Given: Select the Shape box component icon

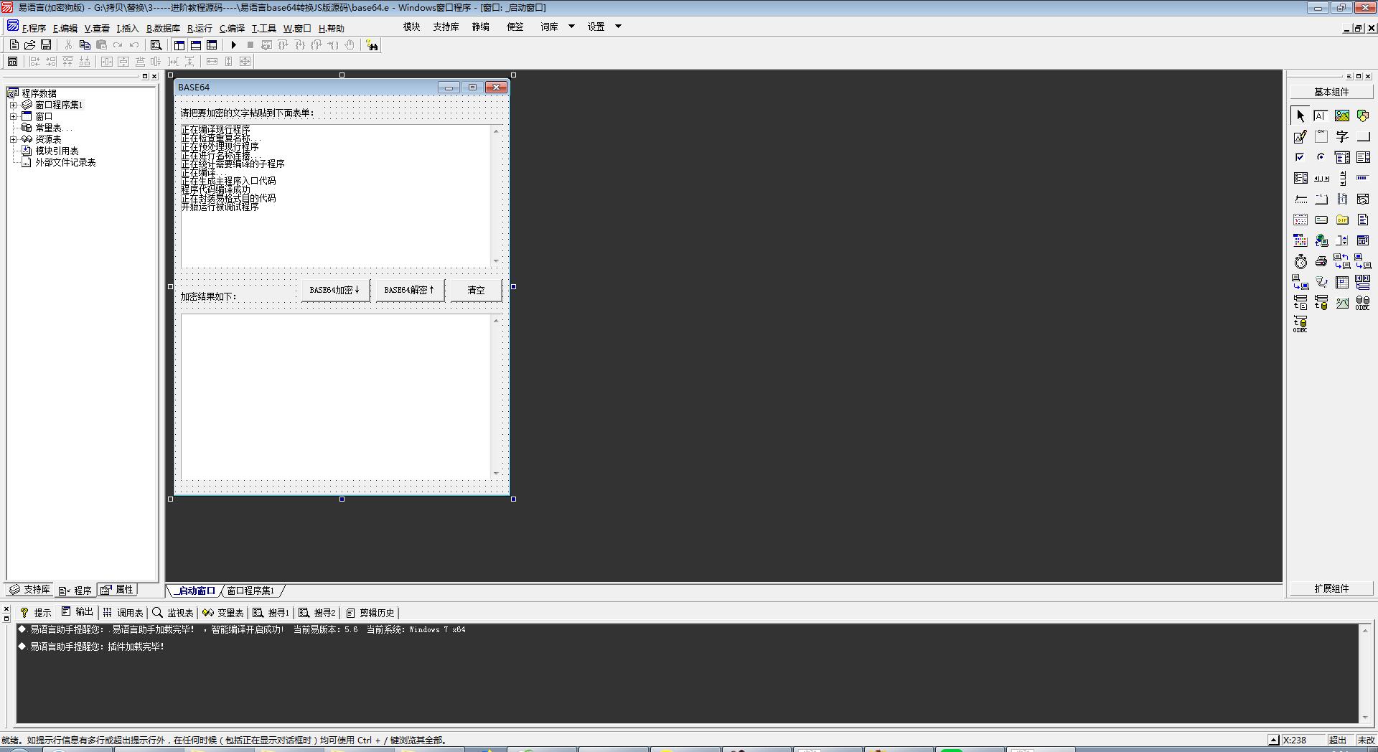Looking at the screenshot, I should (1363, 116).
